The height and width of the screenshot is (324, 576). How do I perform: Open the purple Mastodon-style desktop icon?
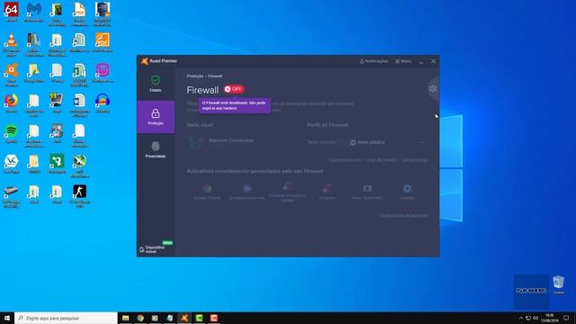(102, 73)
